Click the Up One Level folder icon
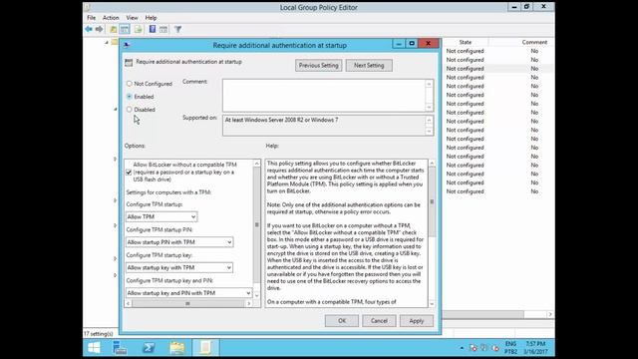This screenshot has width=638, height=359. tap(113, 29)
